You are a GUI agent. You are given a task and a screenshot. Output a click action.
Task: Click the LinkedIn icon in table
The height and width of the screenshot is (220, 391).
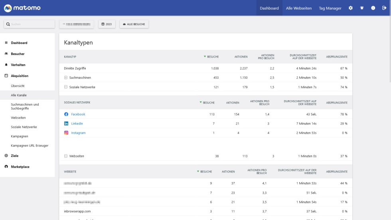(x=66, y=124)
